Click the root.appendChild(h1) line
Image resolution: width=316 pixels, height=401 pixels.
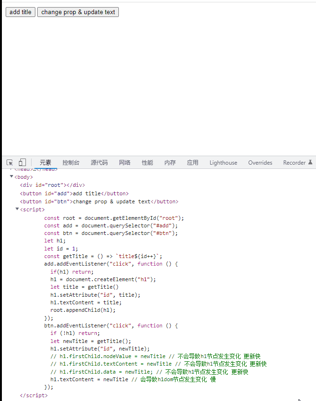83,310
